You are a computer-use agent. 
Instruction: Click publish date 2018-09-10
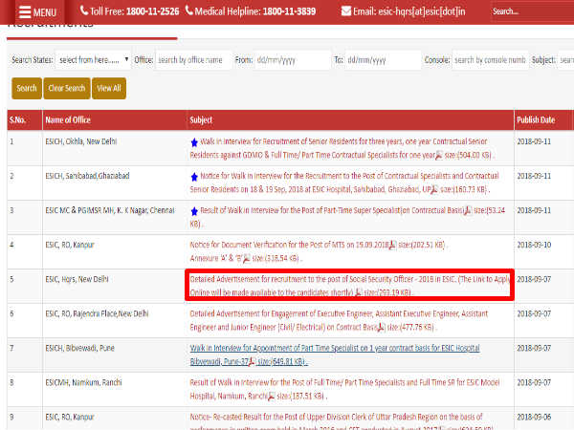tap(534, 245)
